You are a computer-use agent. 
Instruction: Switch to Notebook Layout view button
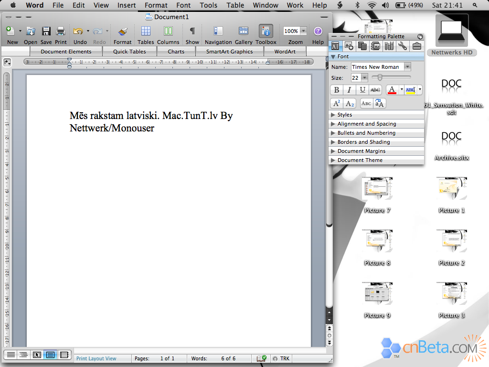coord(64,355)
